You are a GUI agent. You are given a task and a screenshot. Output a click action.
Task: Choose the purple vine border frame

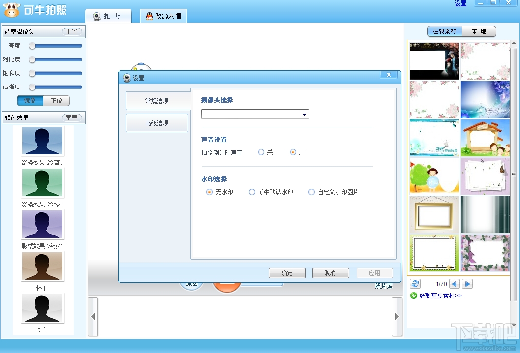[x=485, y=253]
